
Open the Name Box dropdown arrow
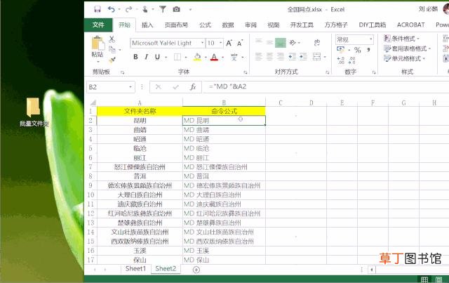pyautogui.click(x=130, y=87)
